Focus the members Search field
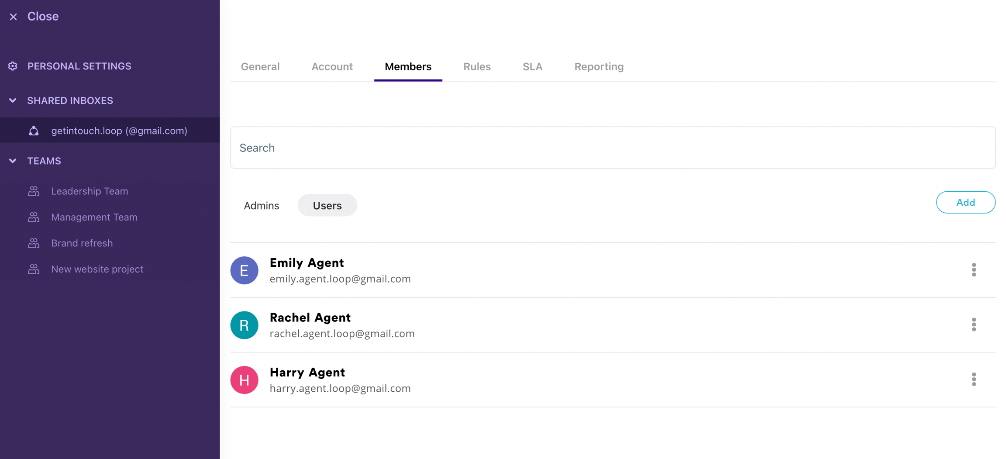The height and width of the screenshot is (459, 1006). (x=613, y=148)
